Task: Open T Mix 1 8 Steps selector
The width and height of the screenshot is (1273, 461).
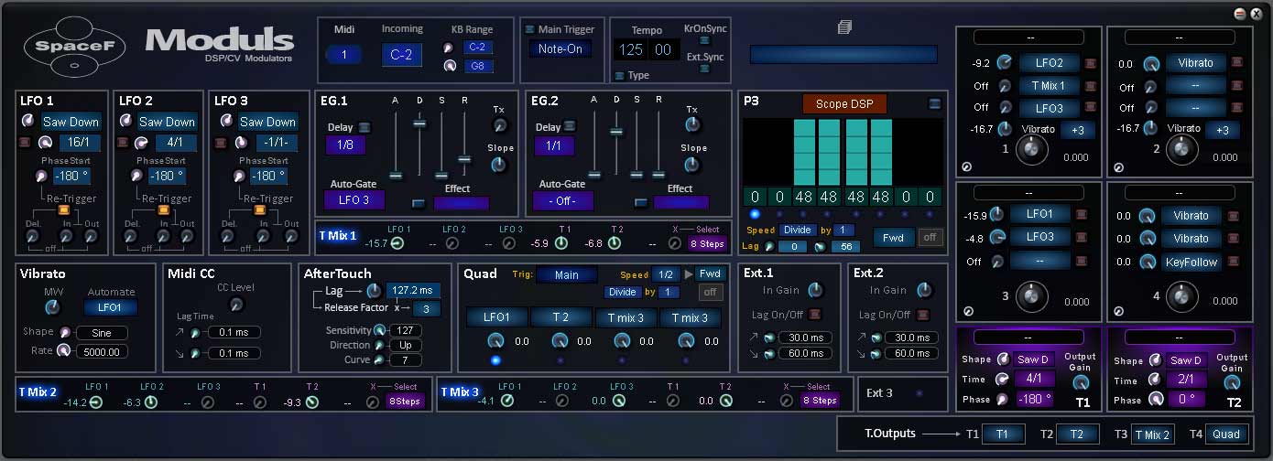Action: [706, 243]
